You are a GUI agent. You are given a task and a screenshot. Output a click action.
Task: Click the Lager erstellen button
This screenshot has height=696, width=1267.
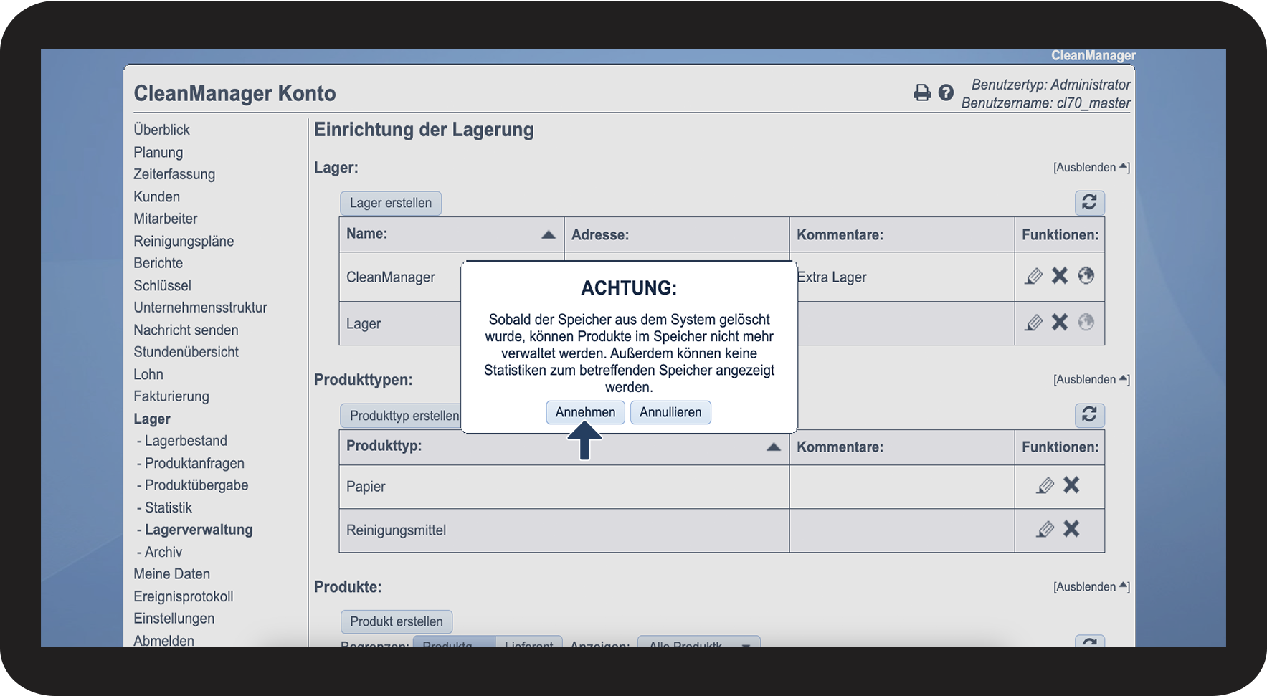tap(391, 203)
